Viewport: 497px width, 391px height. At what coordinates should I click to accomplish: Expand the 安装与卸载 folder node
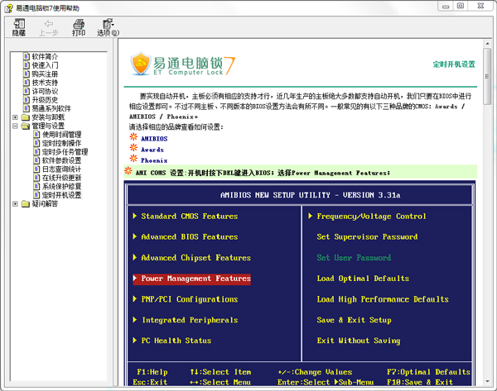tap(15, 117)
